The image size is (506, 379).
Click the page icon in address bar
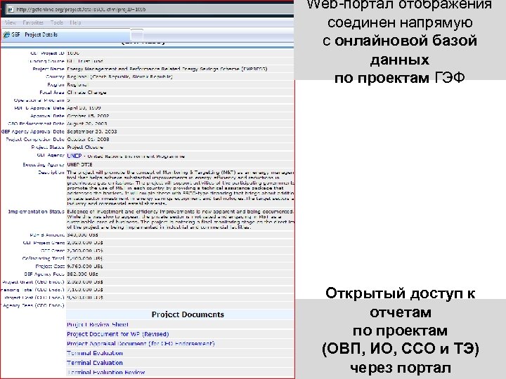(x=11, y=9)
